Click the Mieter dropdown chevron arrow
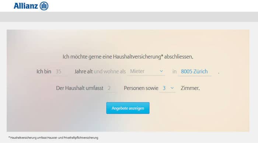 tap(161, 71)
